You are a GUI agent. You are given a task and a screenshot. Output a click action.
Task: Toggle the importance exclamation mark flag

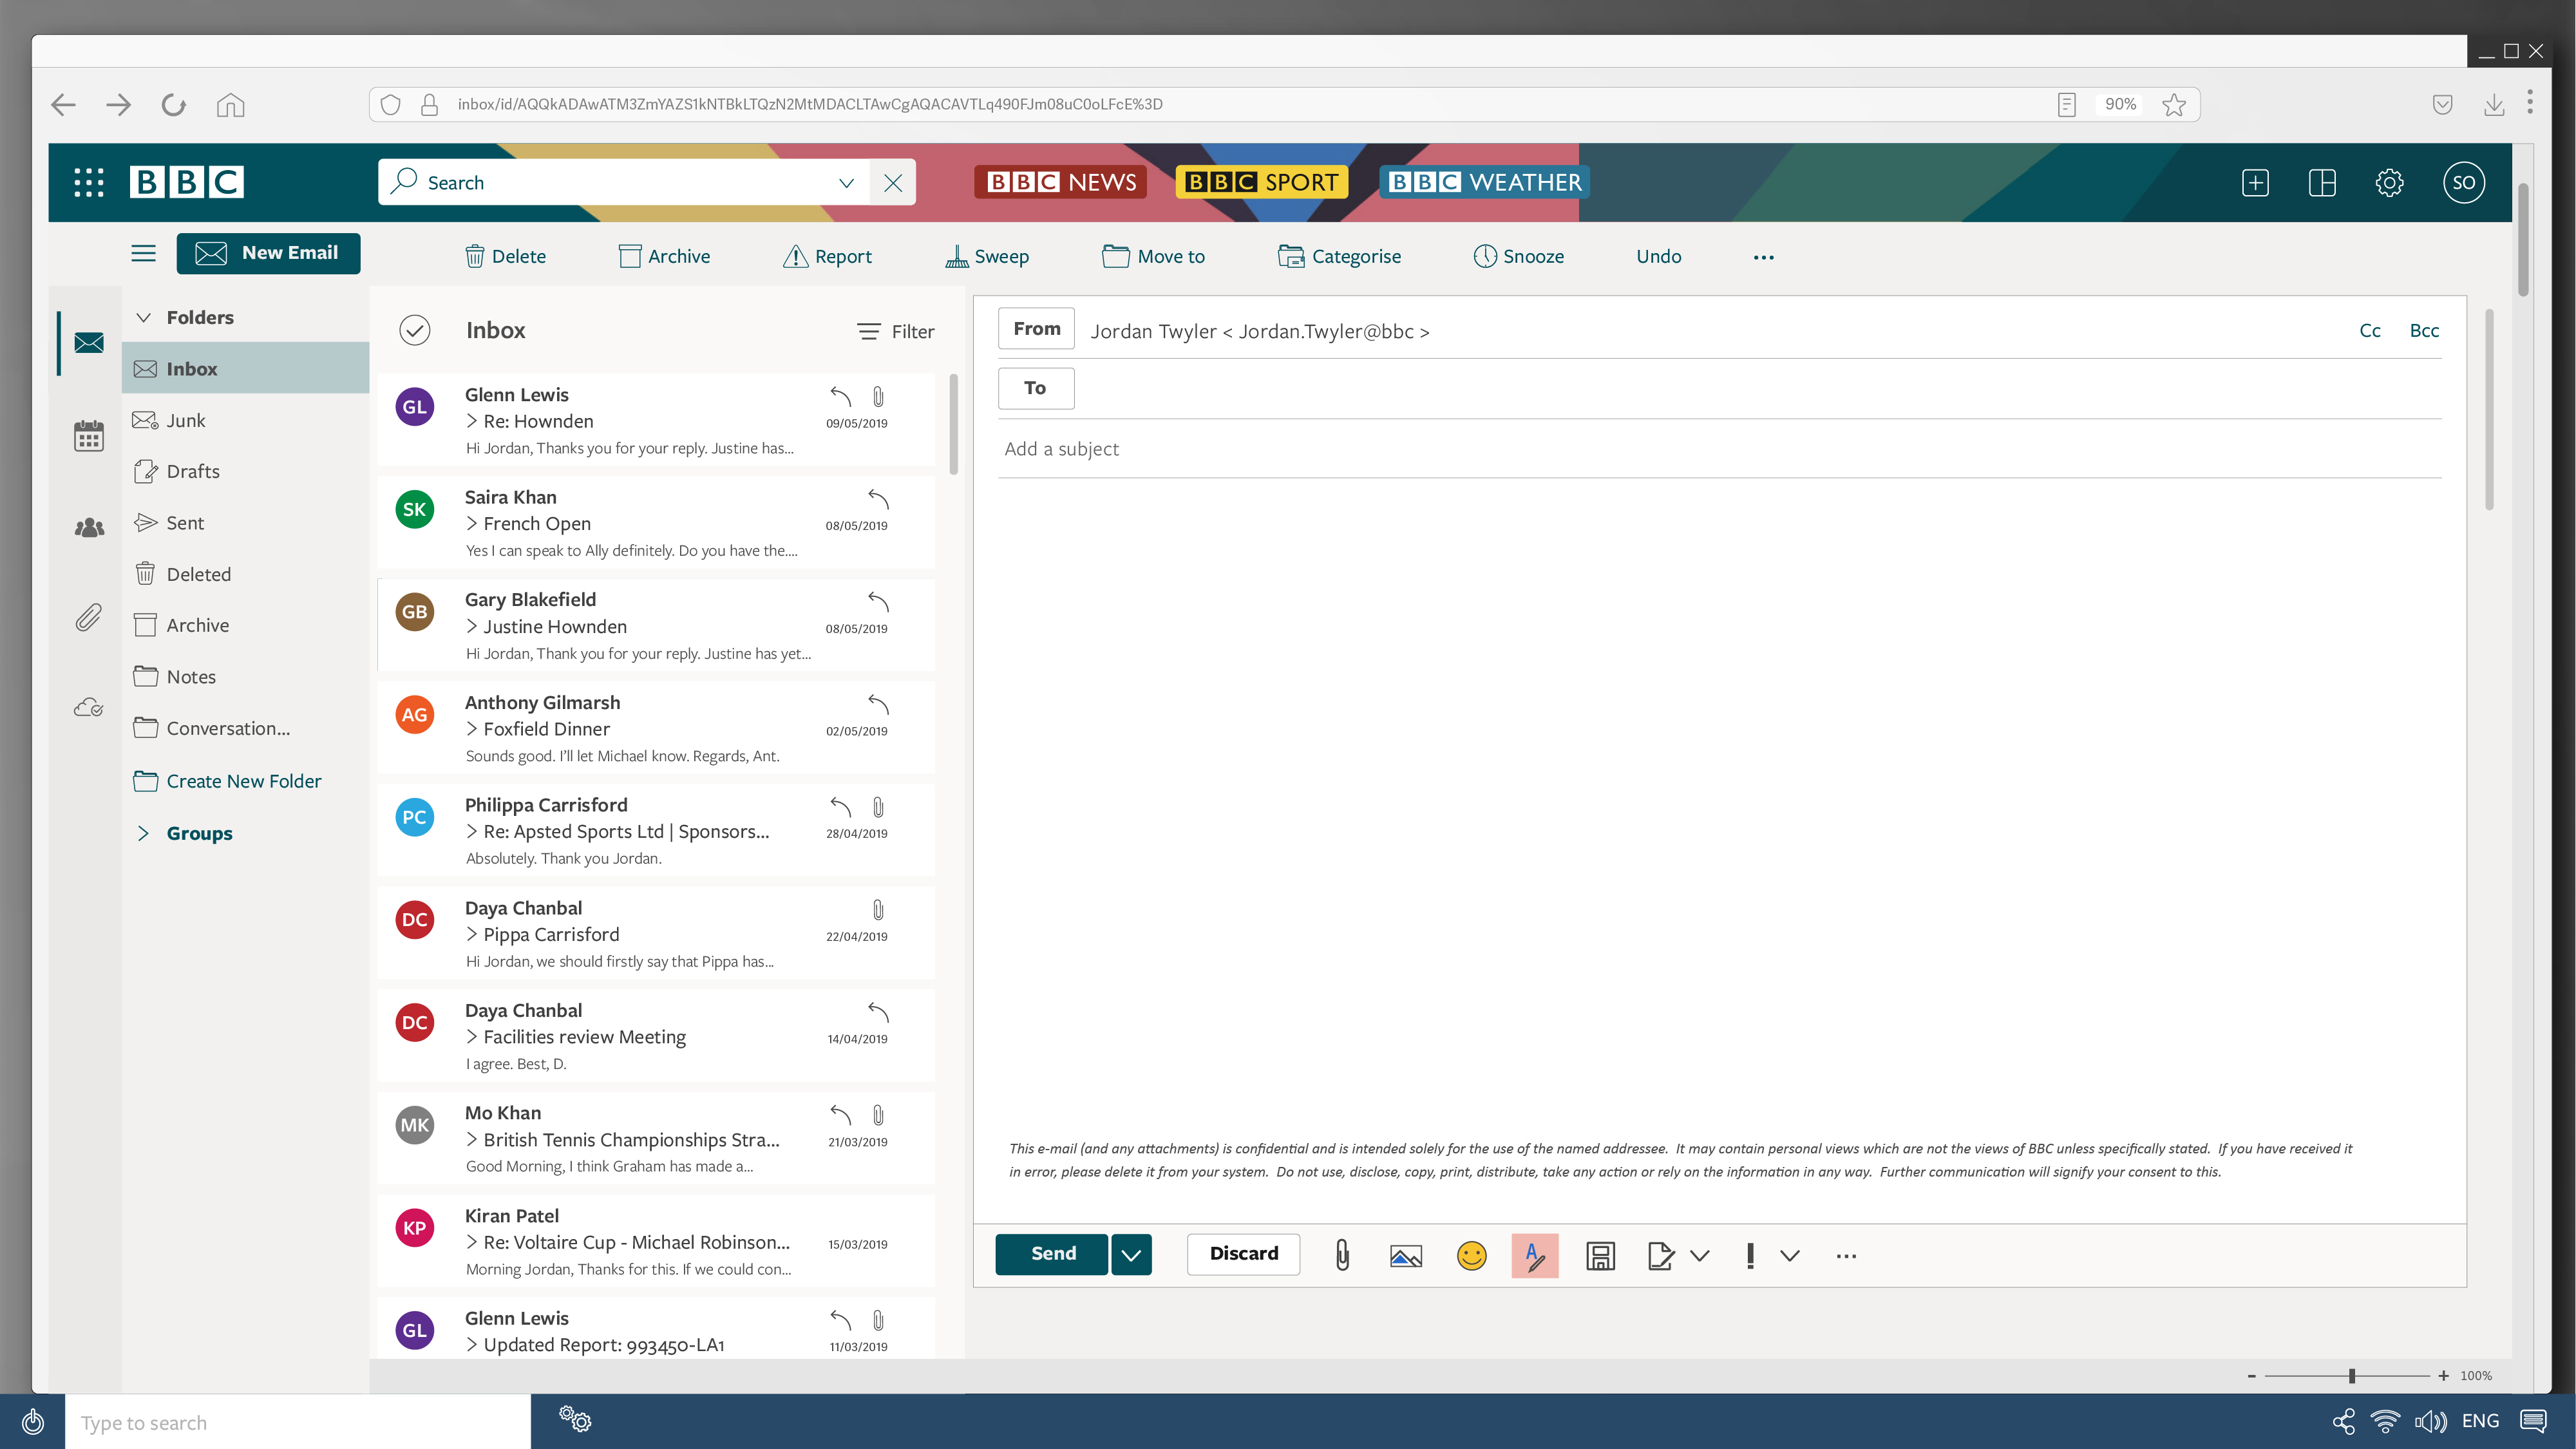1750,1255
